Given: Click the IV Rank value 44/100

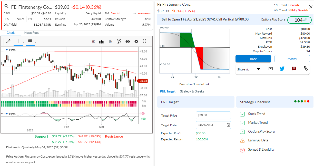Looking at the screenshot, I should [x=96, y=19].
